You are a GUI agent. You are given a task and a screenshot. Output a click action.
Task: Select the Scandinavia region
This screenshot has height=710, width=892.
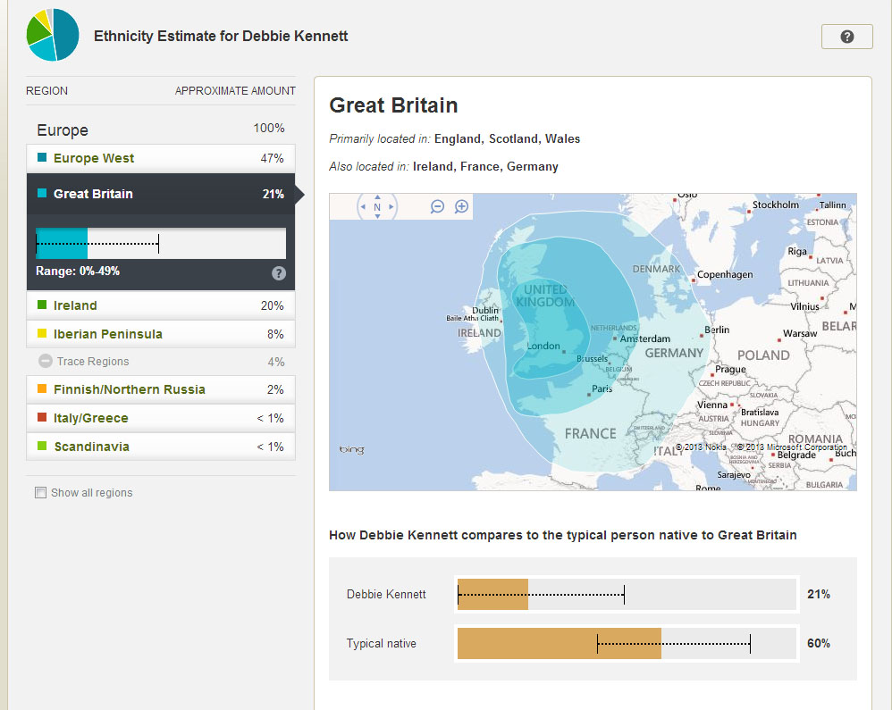(x=161, y=446)
